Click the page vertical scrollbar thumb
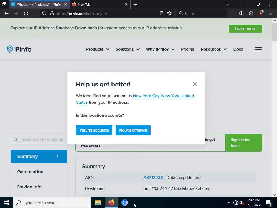The width and height of the screenshot is (277, 208). (275, 32)
